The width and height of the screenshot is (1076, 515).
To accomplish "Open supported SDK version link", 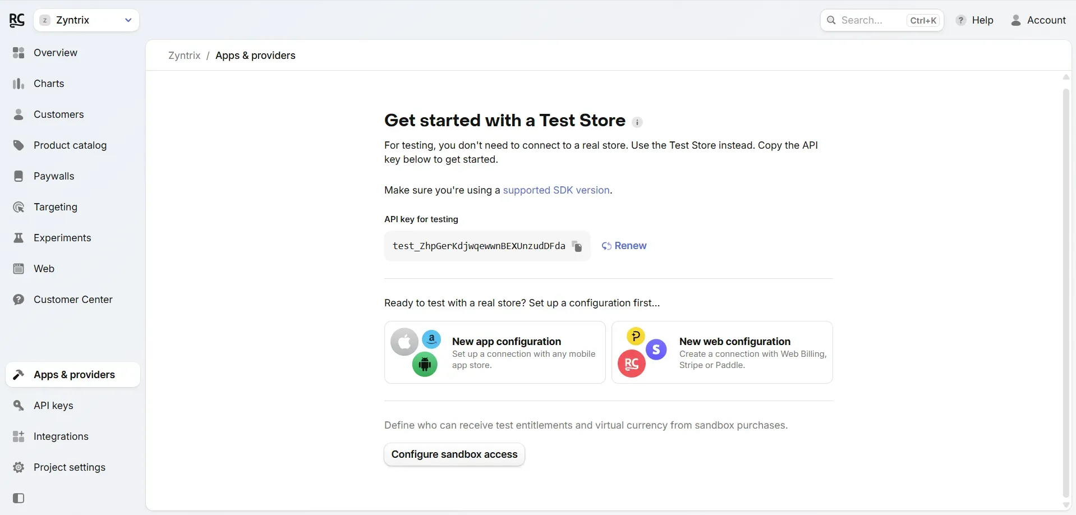I will point(555,190).
